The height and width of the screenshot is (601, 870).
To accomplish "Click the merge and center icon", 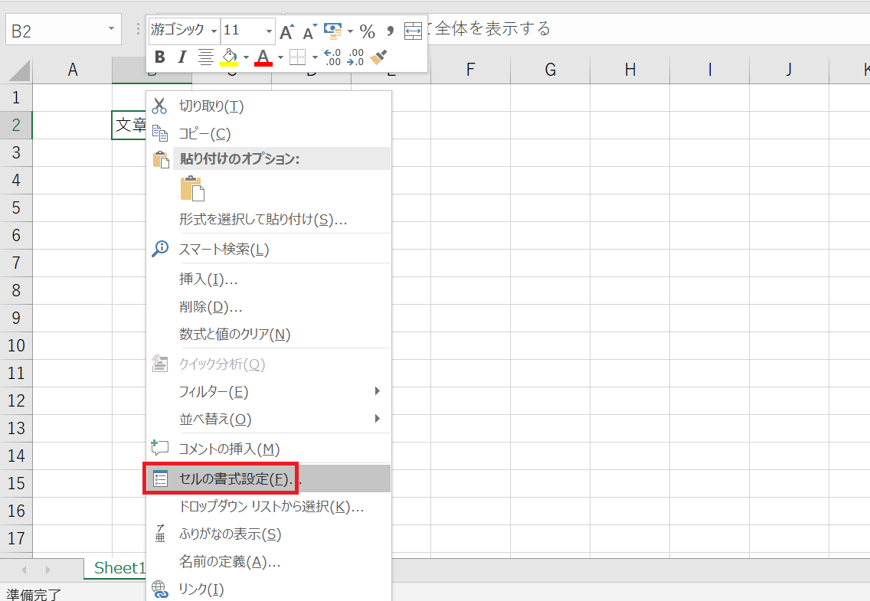I will (x=413, y=31).
